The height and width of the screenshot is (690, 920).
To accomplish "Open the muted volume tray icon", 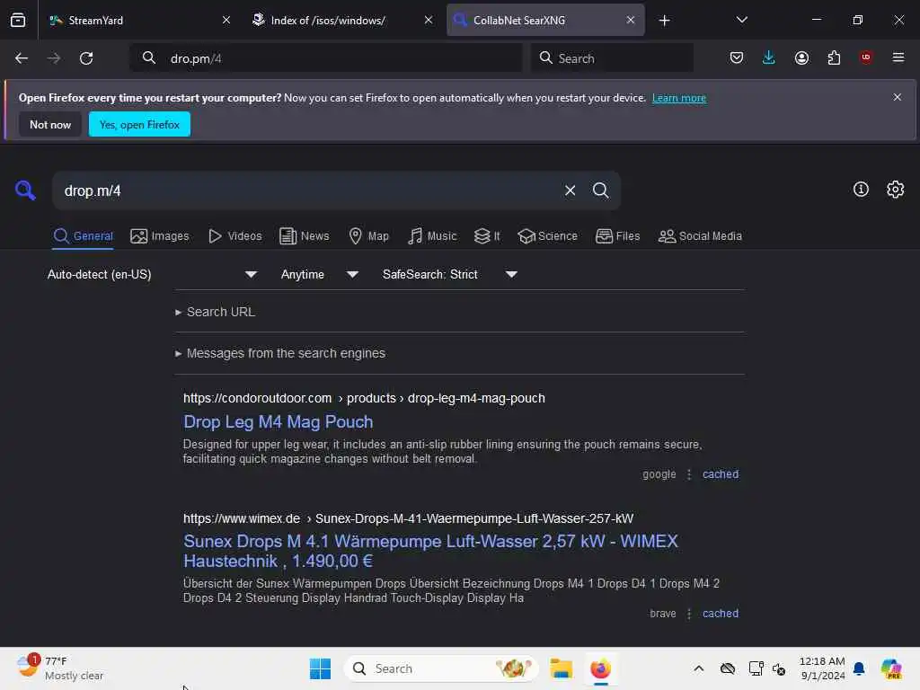I will tap(779, 668).
